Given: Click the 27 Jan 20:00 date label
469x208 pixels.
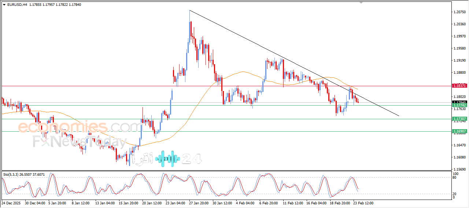Looking at the screenshot, I should [199, 203].
